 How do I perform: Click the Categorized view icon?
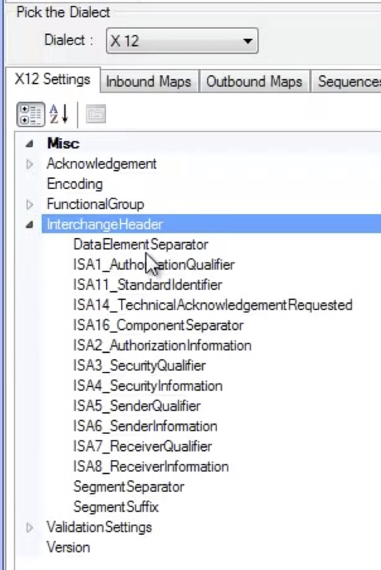click(x=30, y=114)
